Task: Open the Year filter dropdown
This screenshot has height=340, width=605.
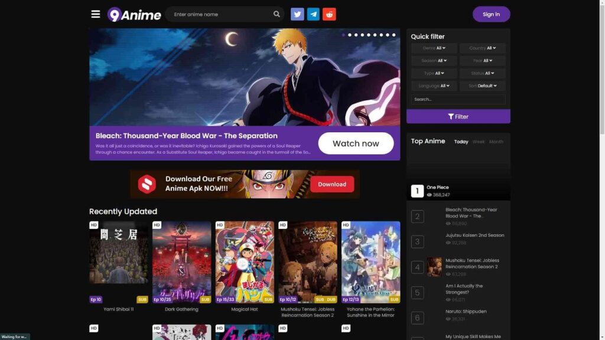Action: coord(482,60)
